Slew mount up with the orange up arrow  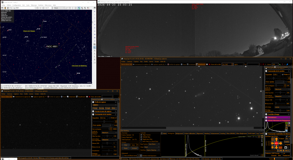coord(277,139)
